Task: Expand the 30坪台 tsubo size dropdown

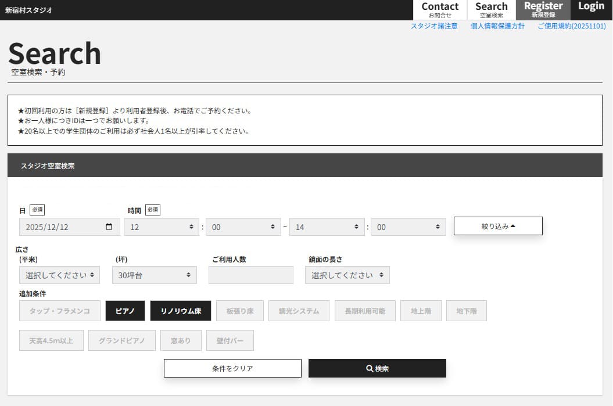Action: [x=155, y=275]
